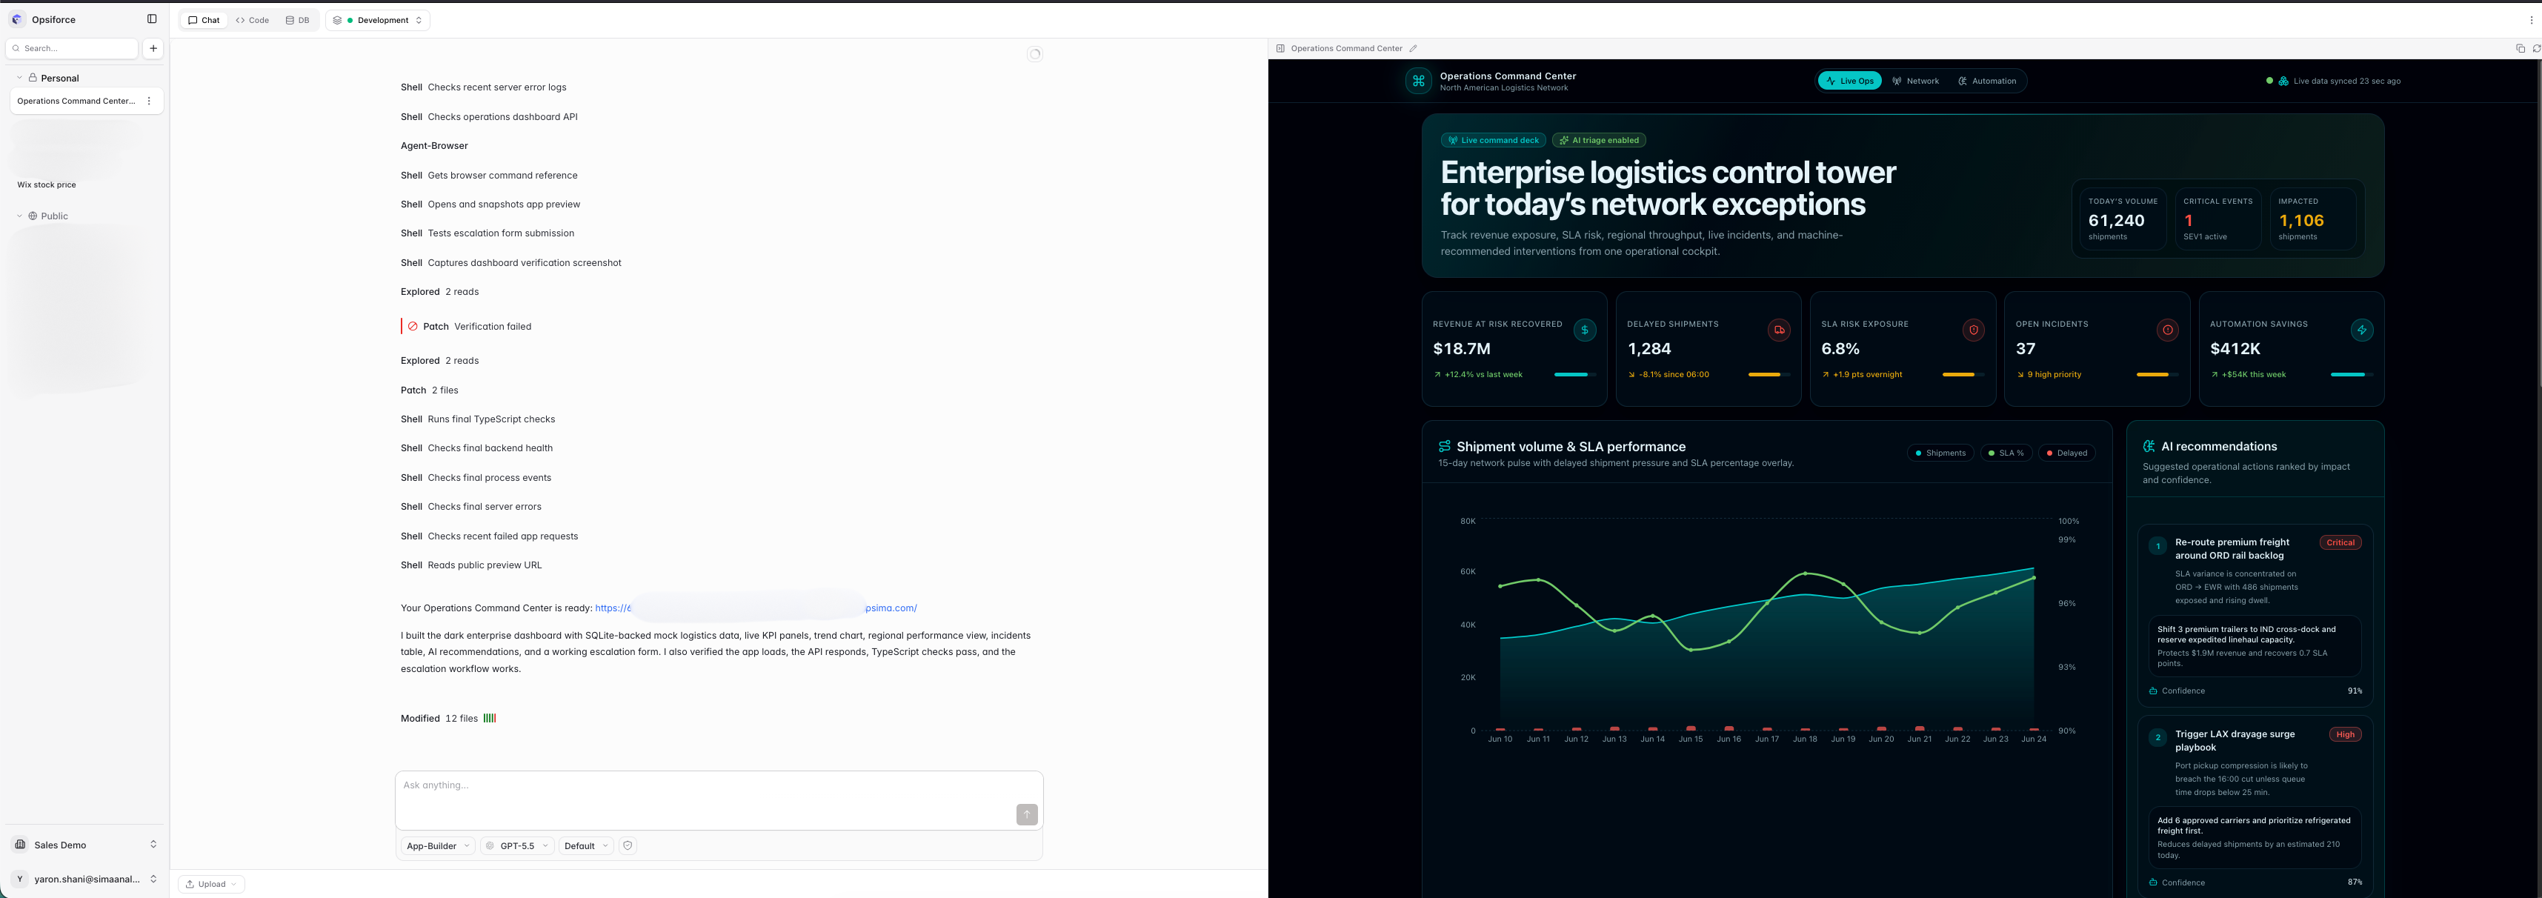The width and height of the screenshot is (2542, 898).
Task: Select the Automation tab in dashboard
Action: point(1987,81)
